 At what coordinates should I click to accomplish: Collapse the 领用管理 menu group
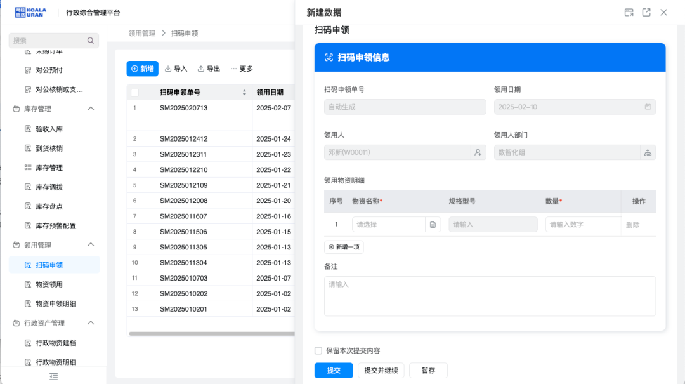(91, 245)
